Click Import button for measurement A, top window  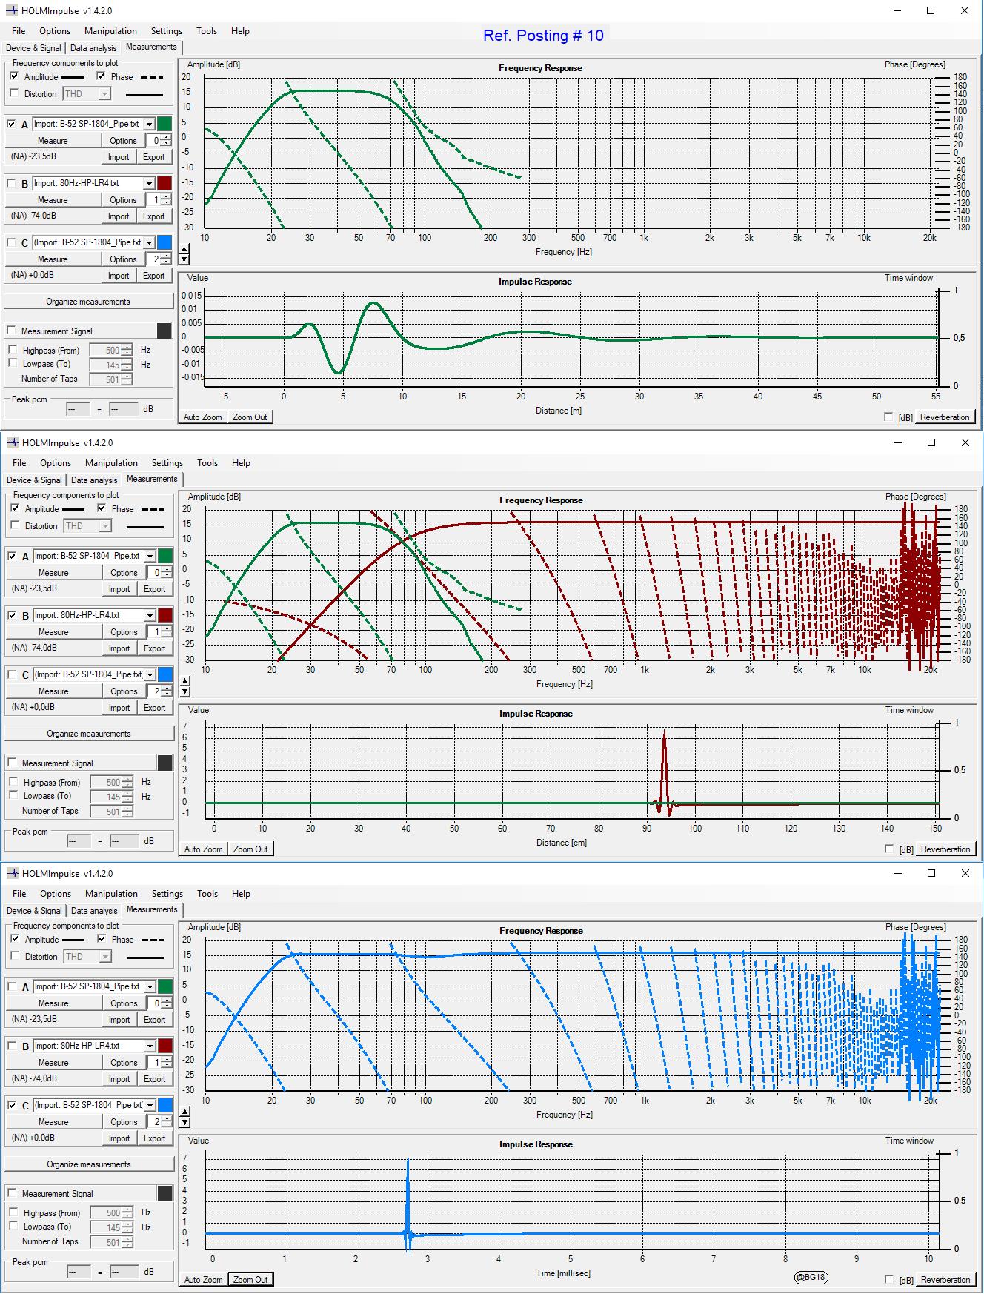(119, 157)
